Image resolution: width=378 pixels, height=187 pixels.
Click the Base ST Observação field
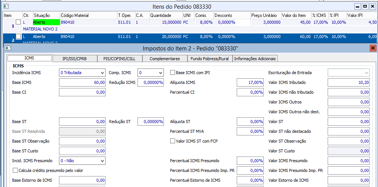82,141
